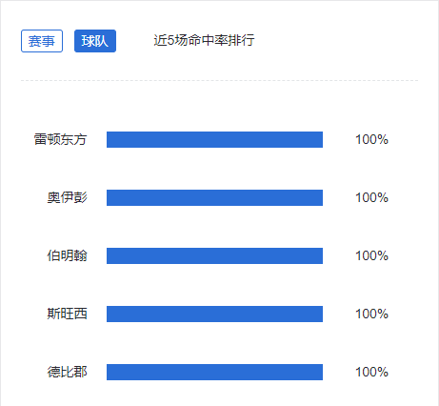Click the blue bar for 雷顿东方
The image size is (439, 406).
coord(214,139)
